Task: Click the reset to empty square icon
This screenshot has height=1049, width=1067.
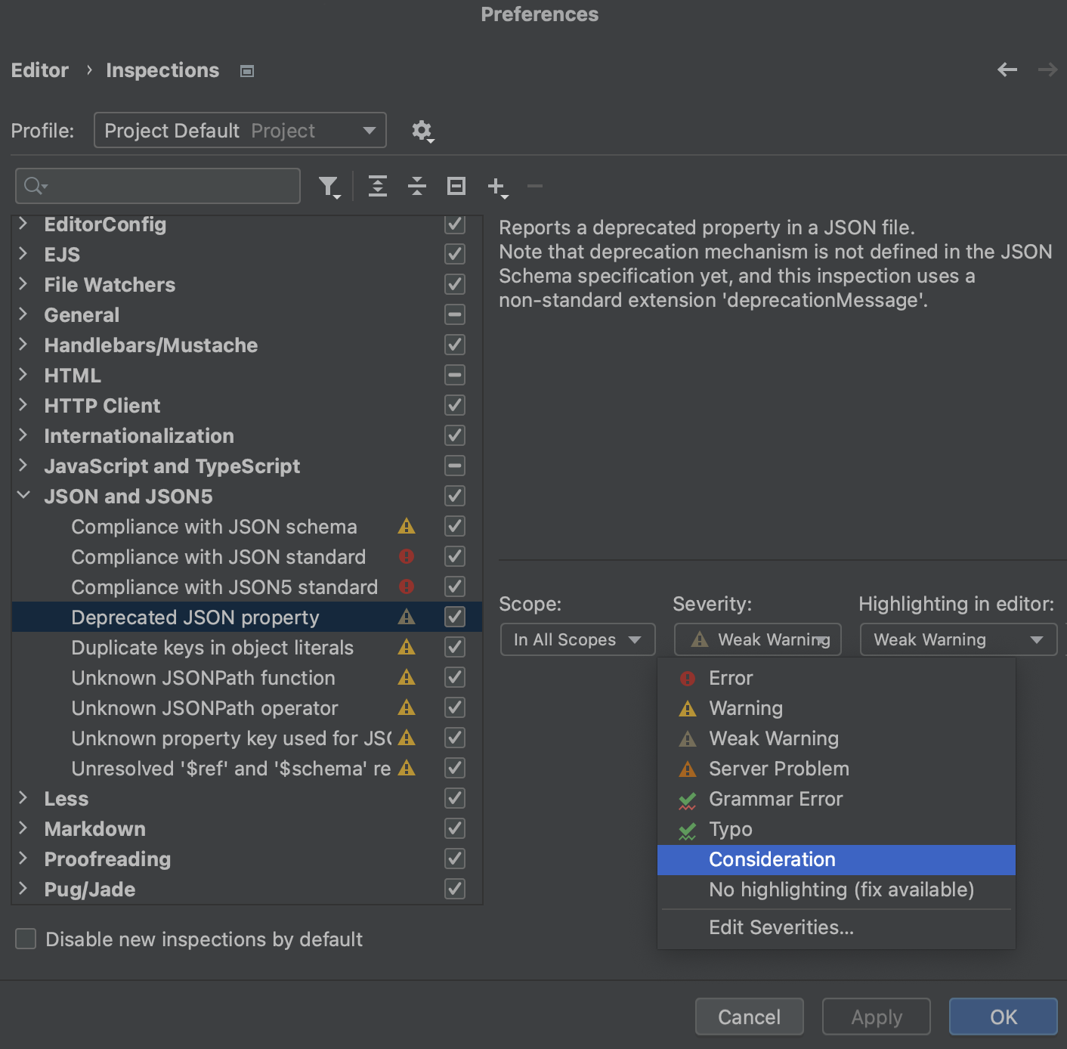Action: 456,186
